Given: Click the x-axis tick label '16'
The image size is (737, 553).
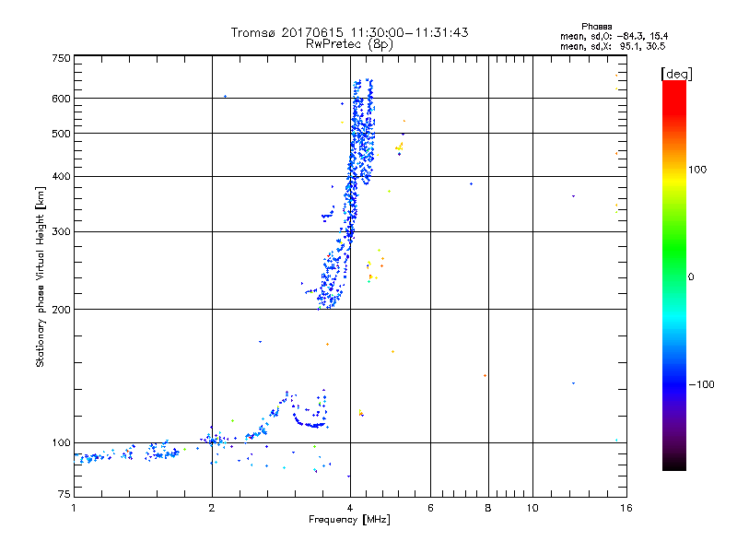Looking at the screenshot, I should [x=626, y=508].
